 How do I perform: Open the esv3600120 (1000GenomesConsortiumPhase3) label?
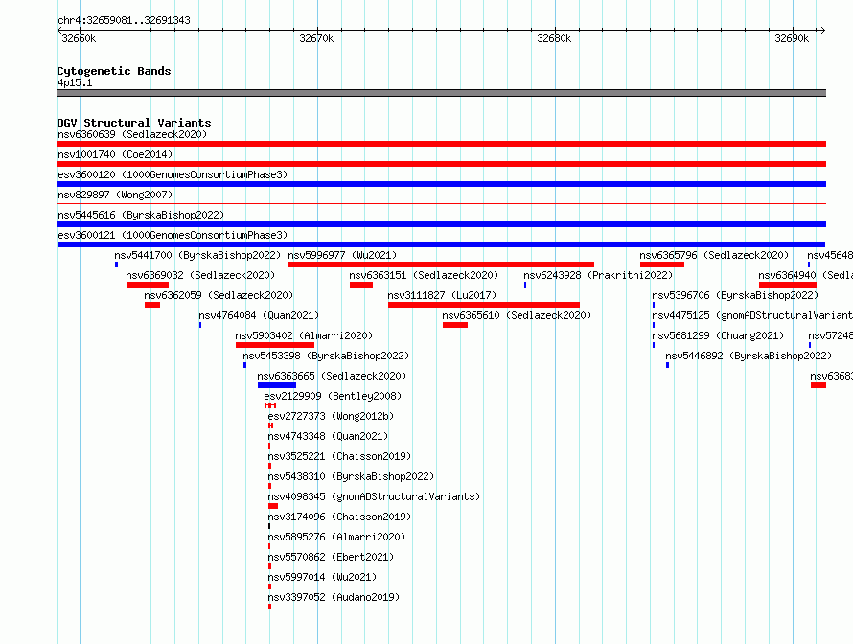click(173, 174)
